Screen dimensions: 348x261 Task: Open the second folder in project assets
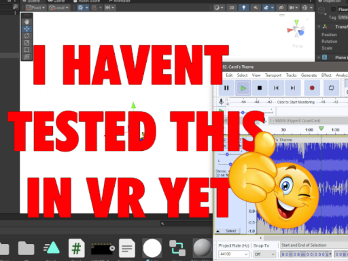click(x=26, y=248)
